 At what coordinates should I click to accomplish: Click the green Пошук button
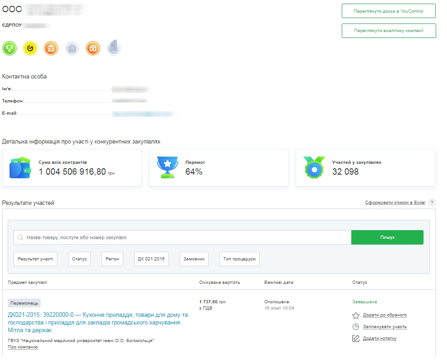coord(387,237)
